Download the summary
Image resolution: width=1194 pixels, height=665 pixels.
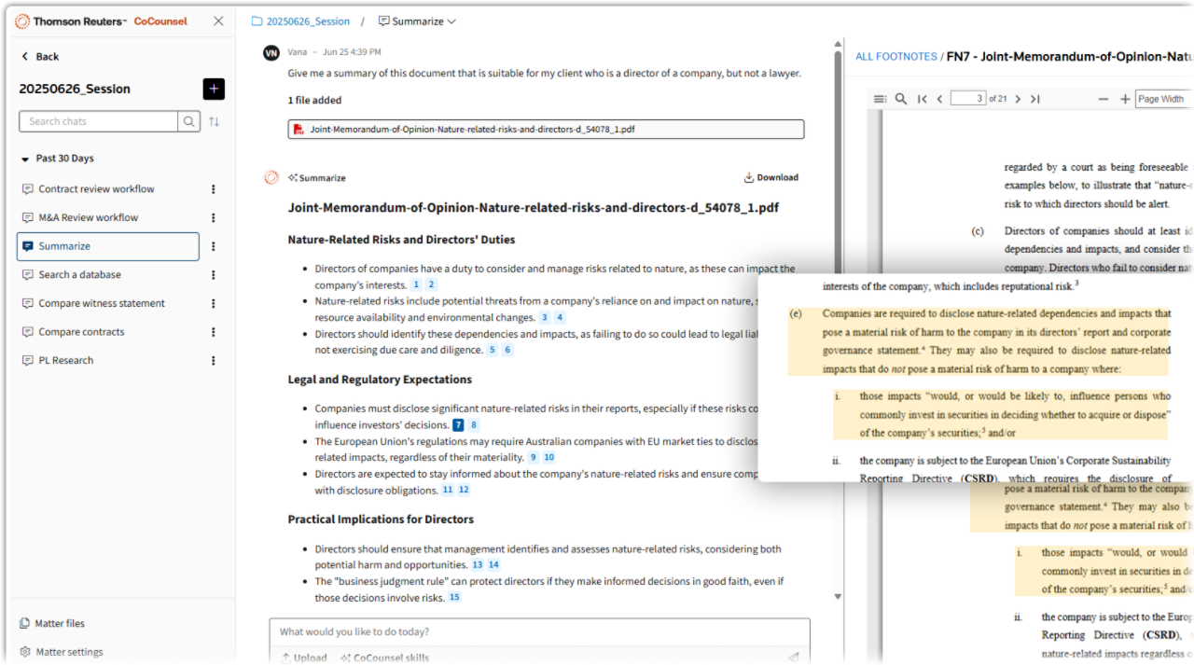771,177
